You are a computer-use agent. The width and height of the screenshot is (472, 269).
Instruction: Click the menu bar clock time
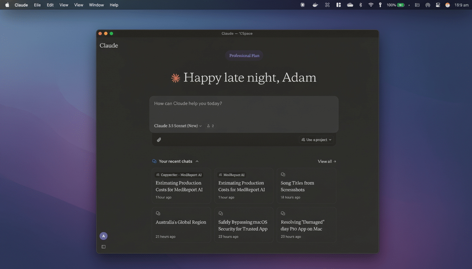(x=461, y=5)
